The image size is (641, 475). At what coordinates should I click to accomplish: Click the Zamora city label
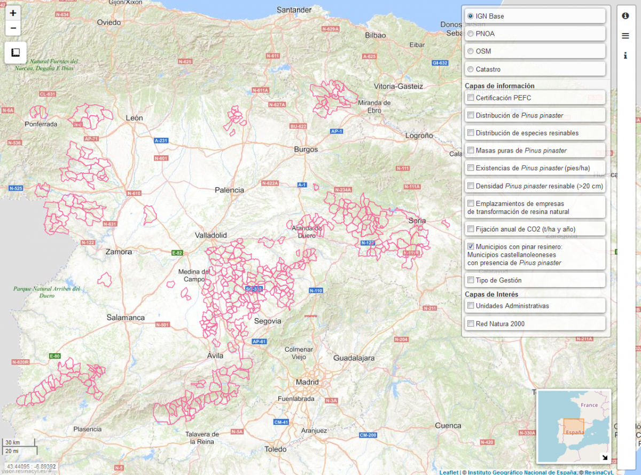[119, 251]
